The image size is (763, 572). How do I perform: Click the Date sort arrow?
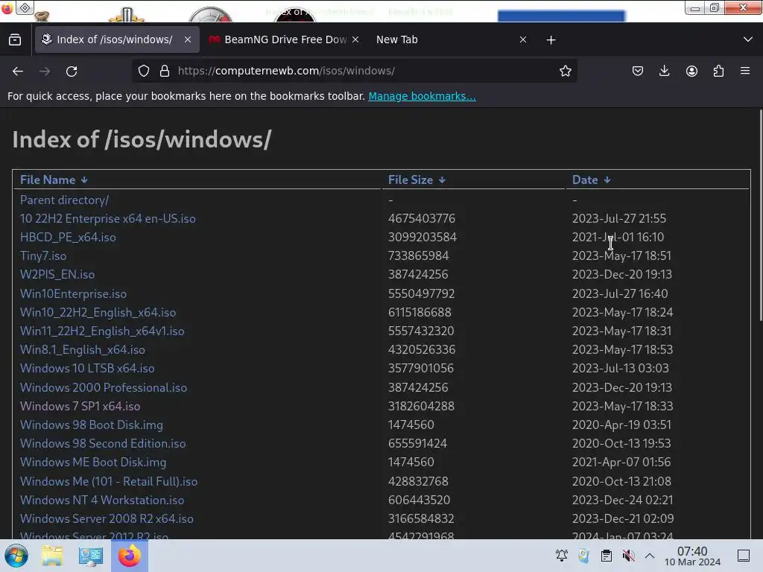[607, 180]
